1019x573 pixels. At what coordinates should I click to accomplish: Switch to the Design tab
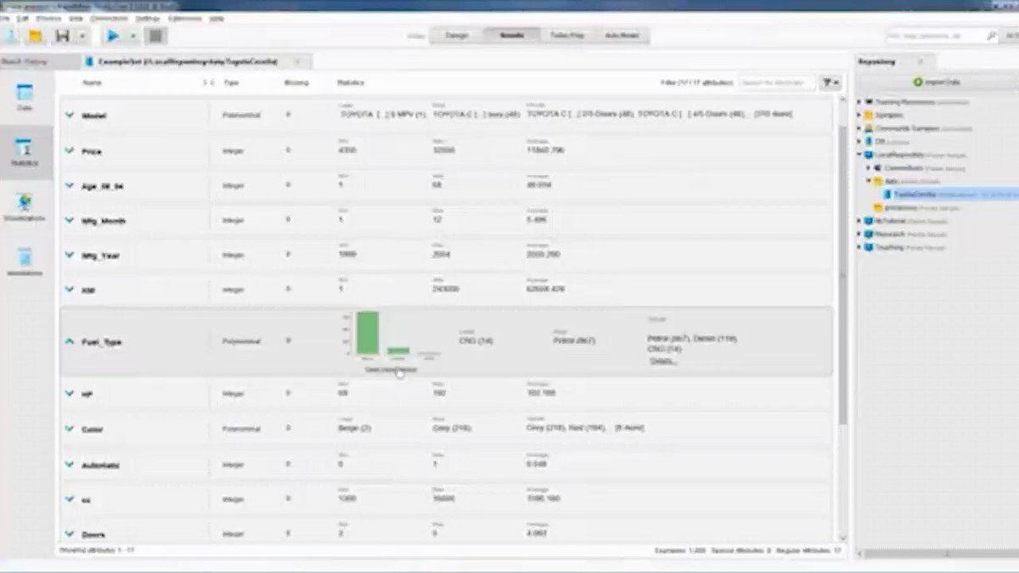coord(456,36)
